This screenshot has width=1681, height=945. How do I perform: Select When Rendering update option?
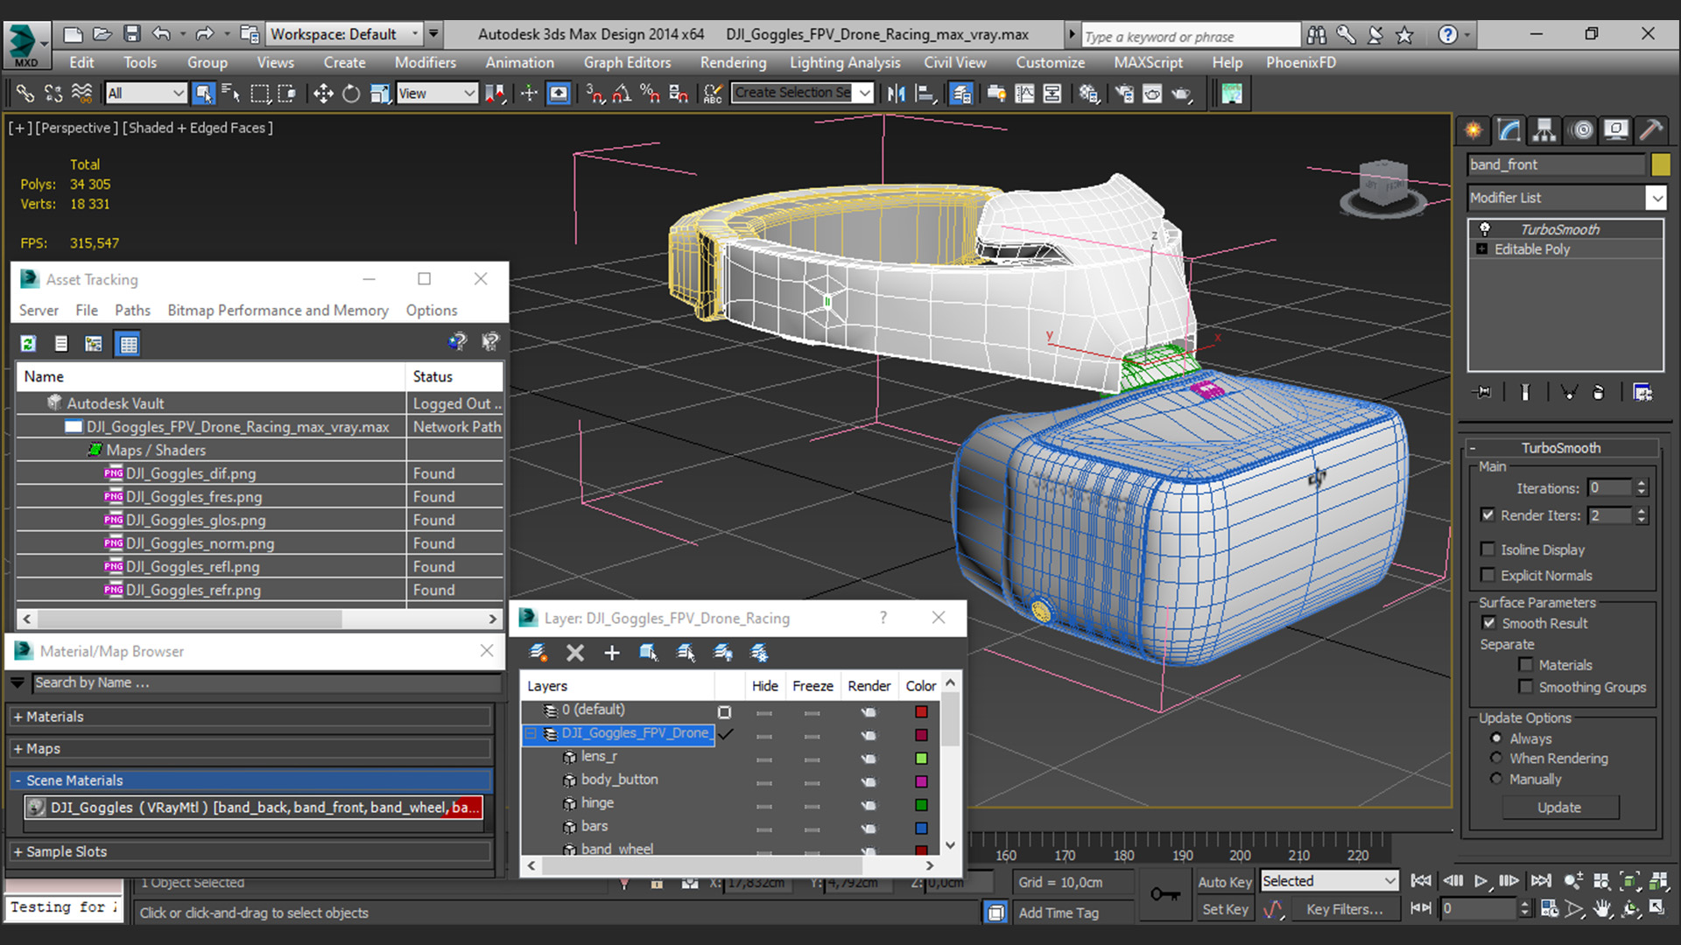(1496, 759)
